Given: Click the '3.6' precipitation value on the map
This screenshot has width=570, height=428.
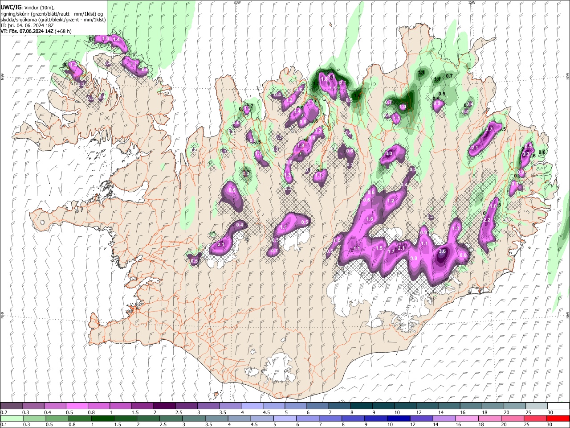Looking at the screenshot, I should pyautogui.click(x=442, y=251).
